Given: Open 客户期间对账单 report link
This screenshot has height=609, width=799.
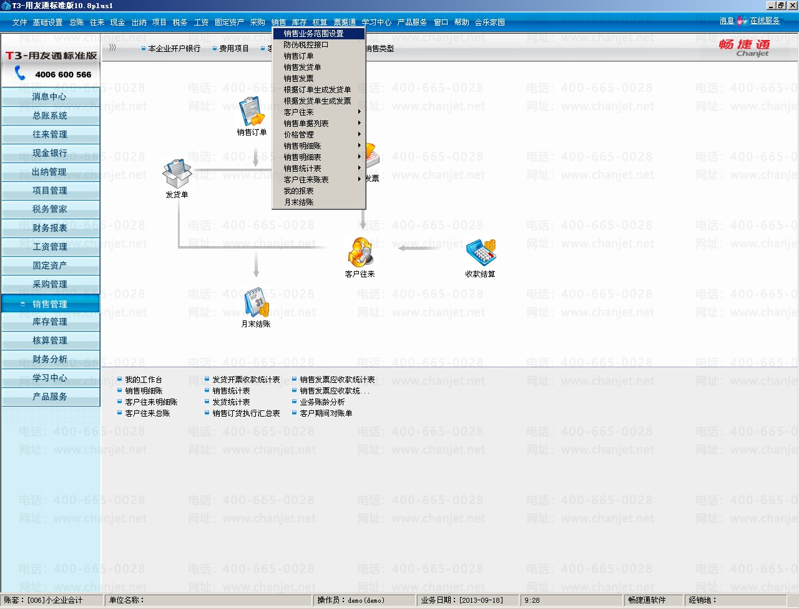Looking at the screenshot, I should (x=326, y=413).
